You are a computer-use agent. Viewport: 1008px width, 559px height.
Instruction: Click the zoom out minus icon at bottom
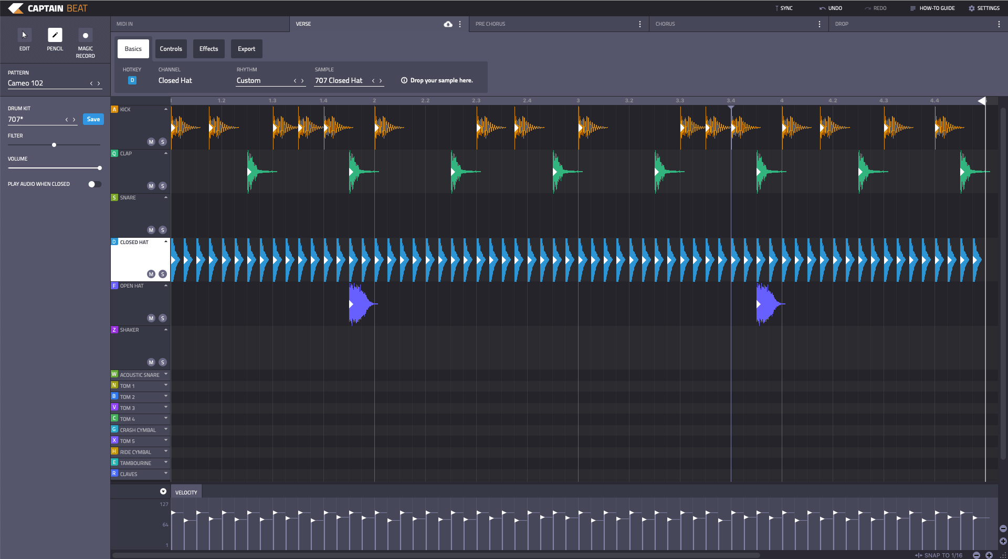[x=976, y=555]
